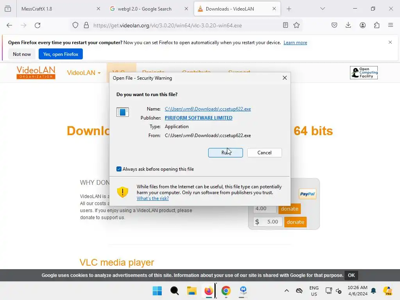Click the Cancel button in the dialog

tap(264, 153)
